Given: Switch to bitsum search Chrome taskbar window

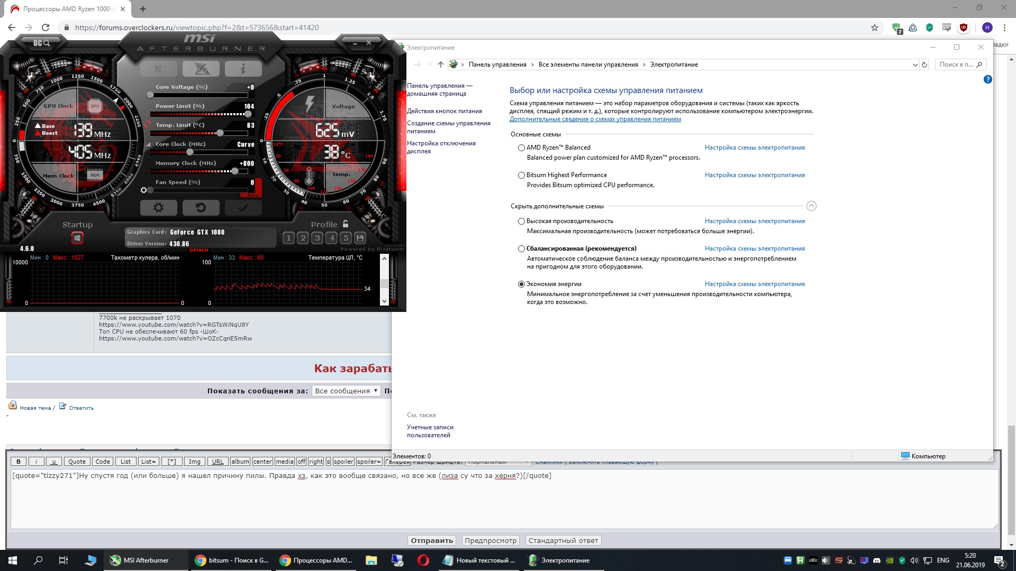Looking at the screenshot, I should pos(232,560).
